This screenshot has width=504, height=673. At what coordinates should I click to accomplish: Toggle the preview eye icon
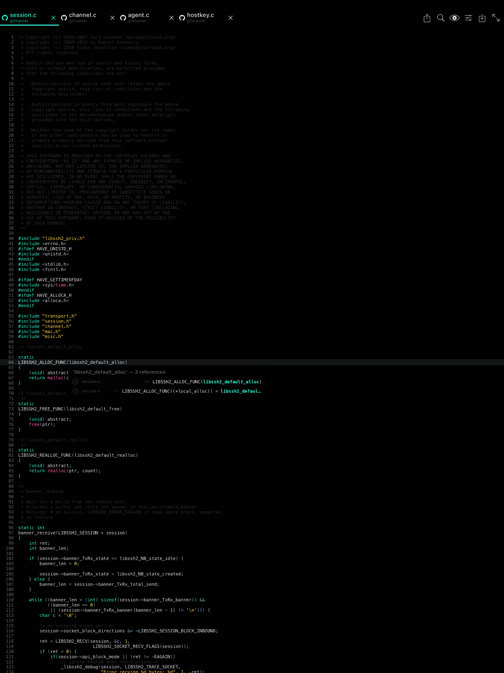click(455, 18)
